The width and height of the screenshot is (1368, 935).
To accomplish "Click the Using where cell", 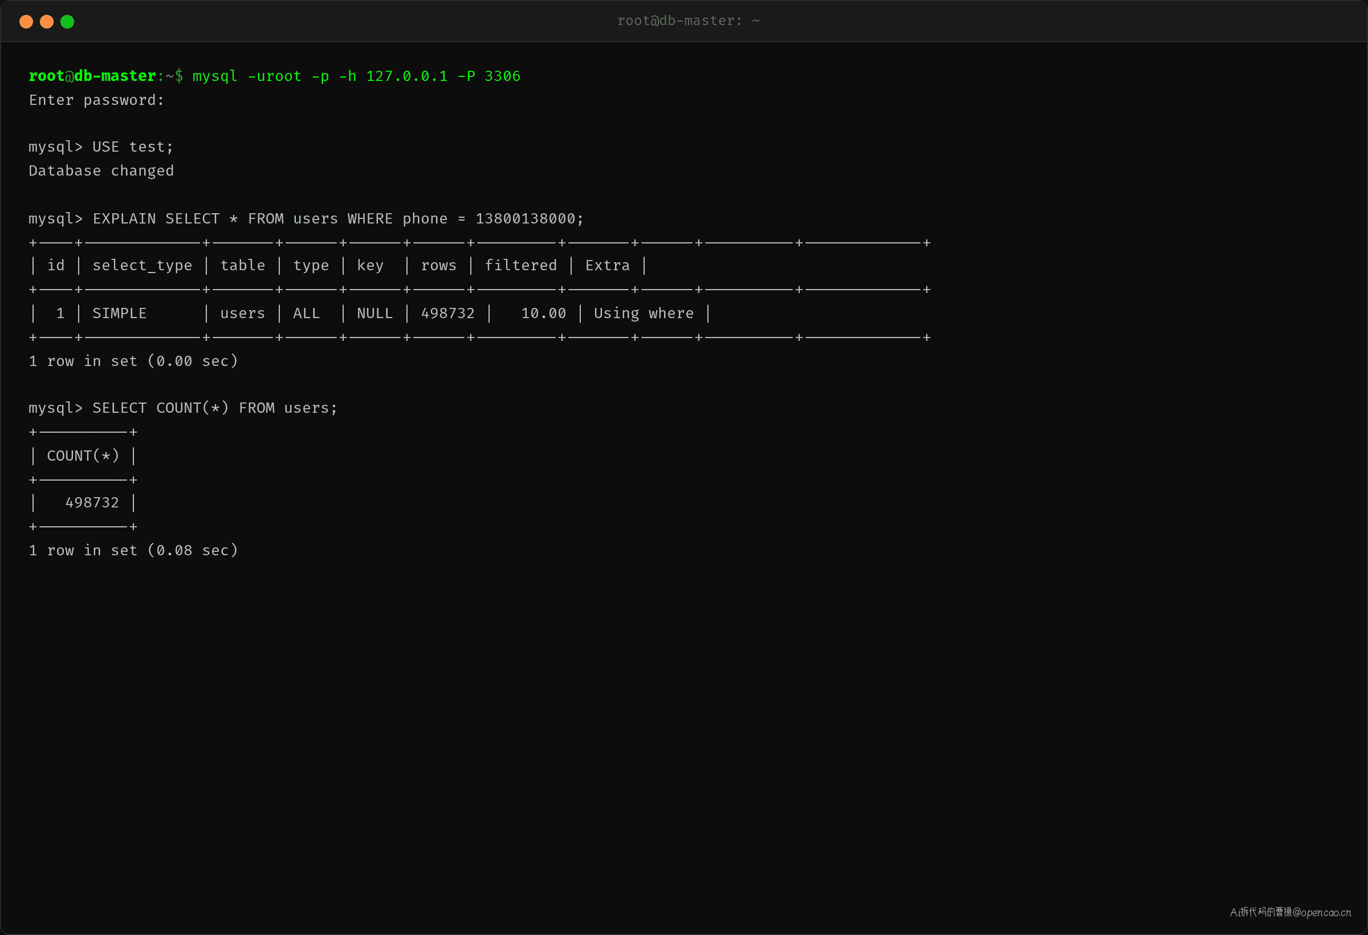I will coord(644,313).
